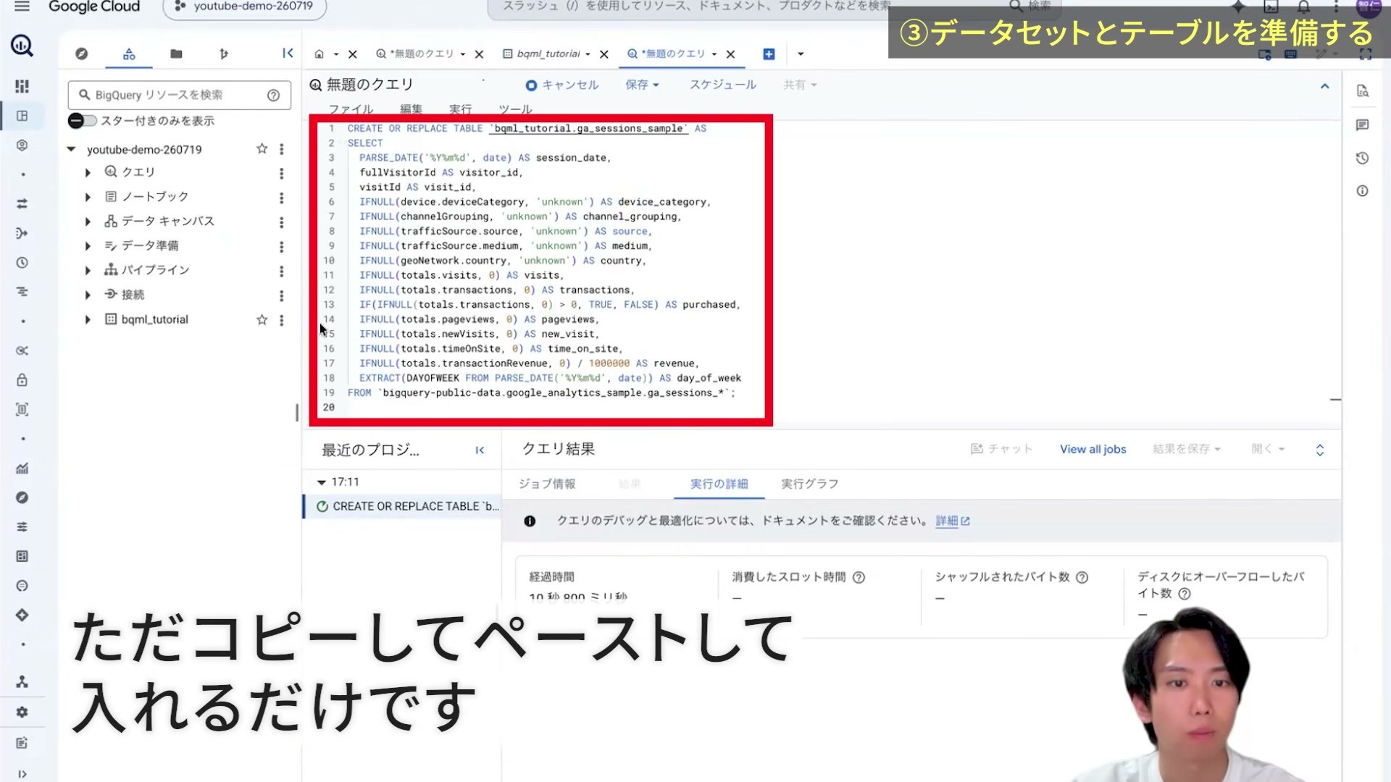Open the 実行 menu
This screenshot has width=1391, height=782.
(x=460, y=109)
